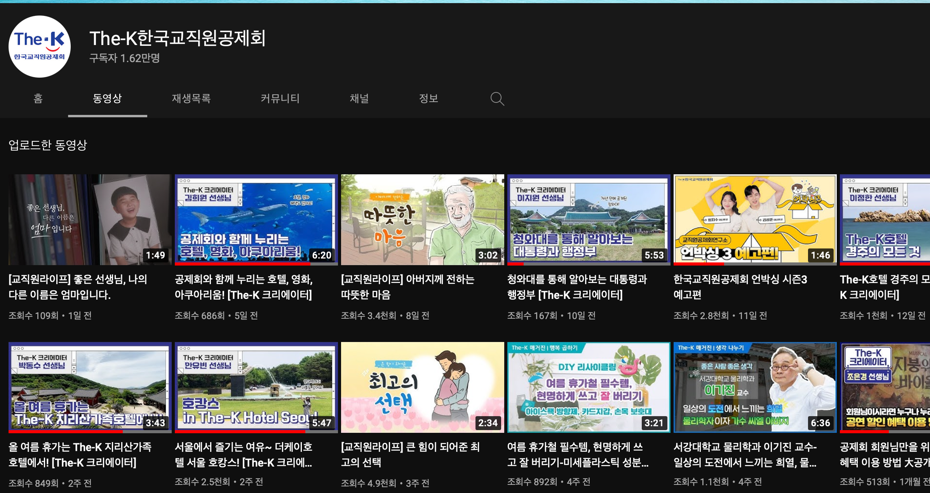Open the 언박싱 3 예고편 thumbnail
This screenshot has height=493, width=930.
[755, 219]
